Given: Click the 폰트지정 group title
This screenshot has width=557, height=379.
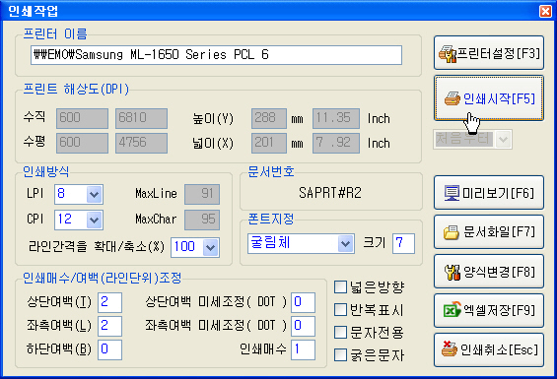Looking at the screenshot, I should pos(271,219).
